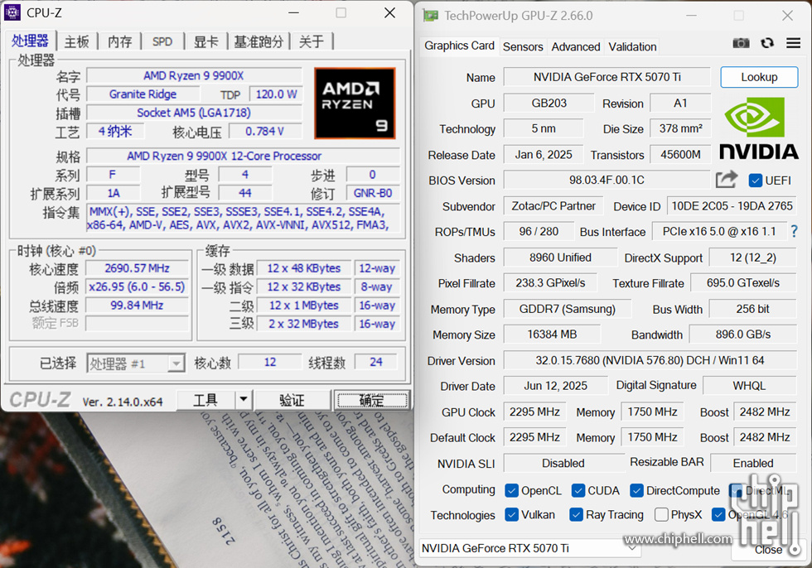Click the 8960 Unified shaders value

(x=560, y=258)
